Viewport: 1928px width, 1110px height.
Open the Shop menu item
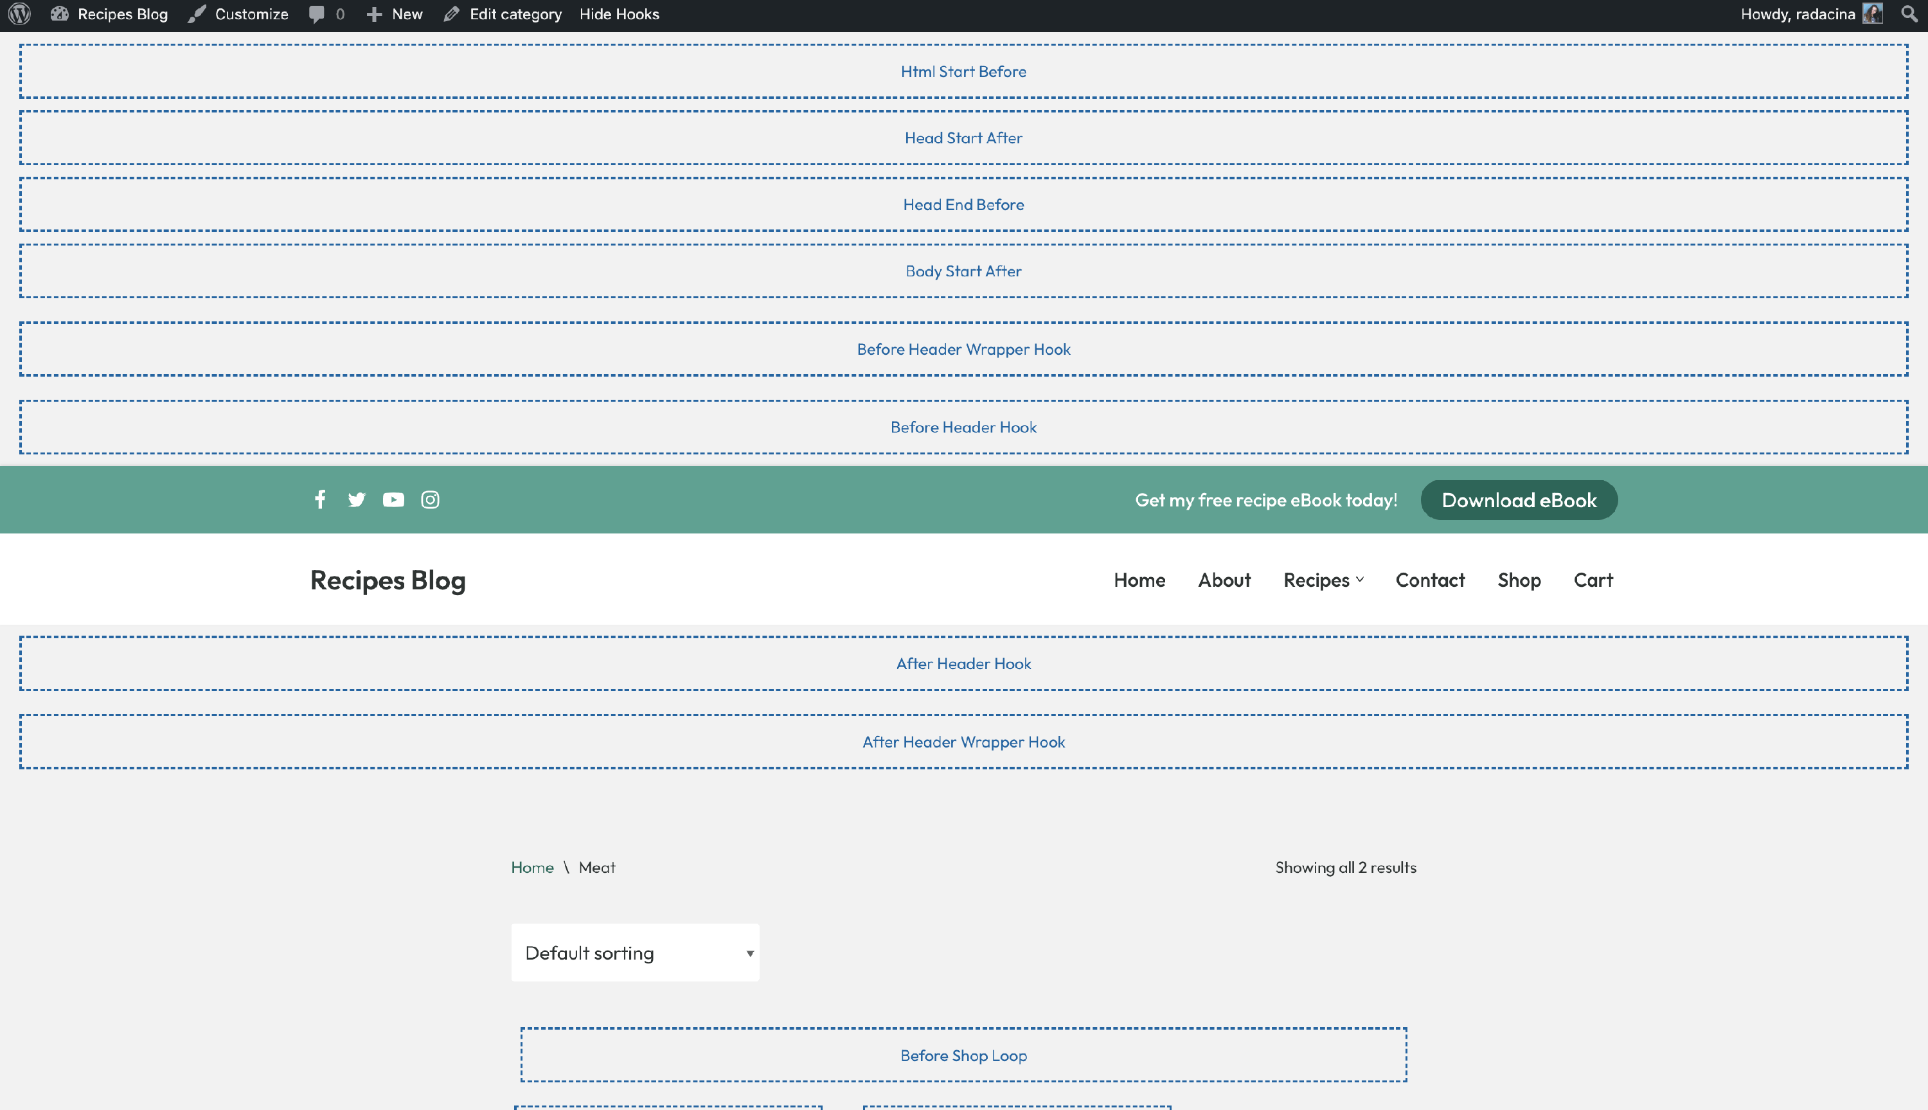tap(1519, 579)
